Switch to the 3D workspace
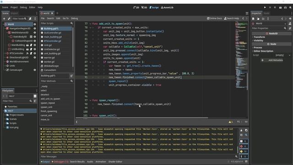Image resolution: width=293 pixels, height=165 pixels. (x=144, y=7)
